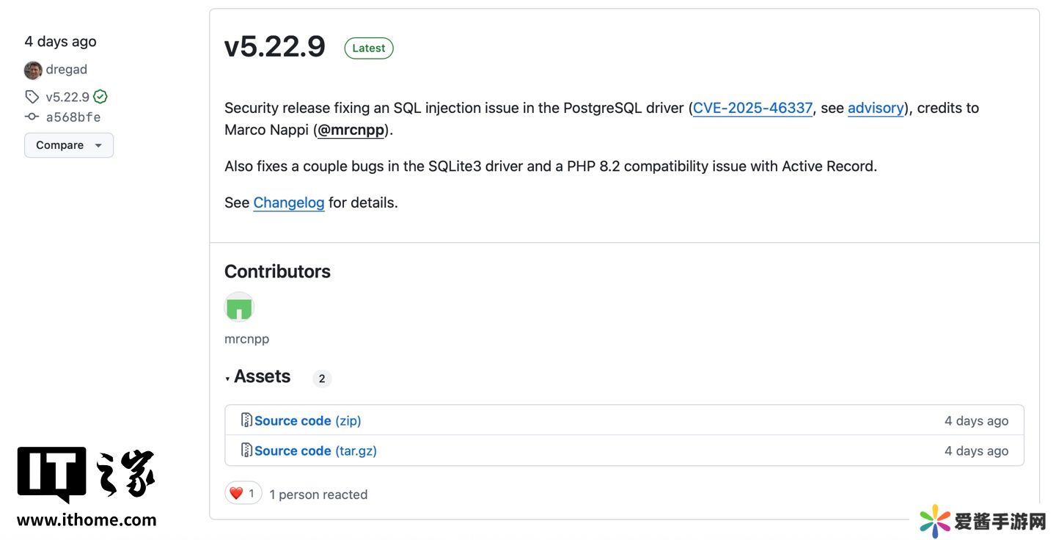This screenshot has height=540, width=1056.
Task: Click the zip file icon
Action: click(x=246, y=420)
